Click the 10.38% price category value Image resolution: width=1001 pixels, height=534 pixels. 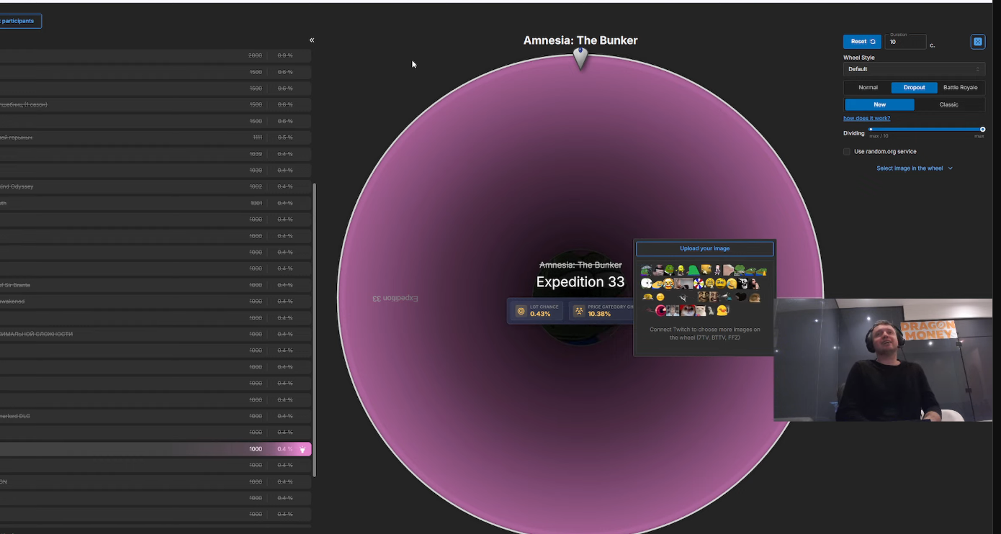(x=599, y=314)
